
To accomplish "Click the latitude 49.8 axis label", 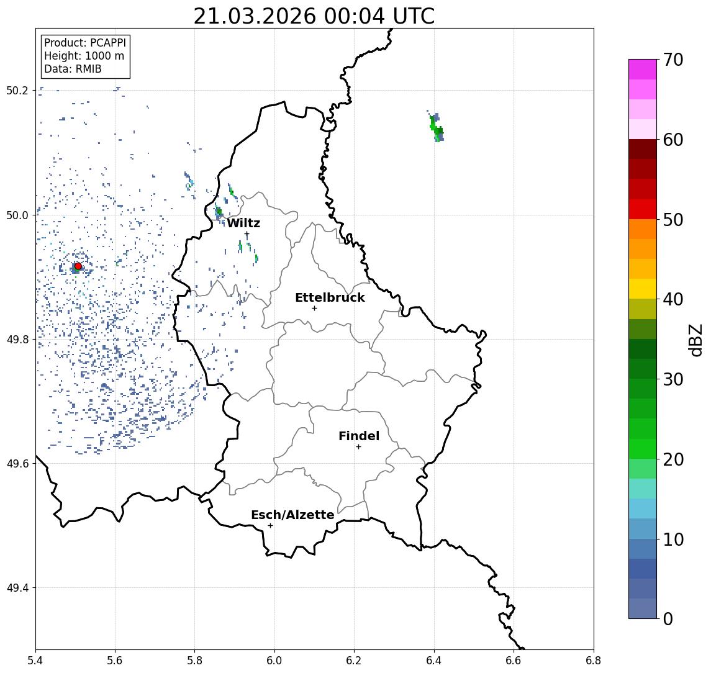I will pyautogui.click(x=17, y=339).
